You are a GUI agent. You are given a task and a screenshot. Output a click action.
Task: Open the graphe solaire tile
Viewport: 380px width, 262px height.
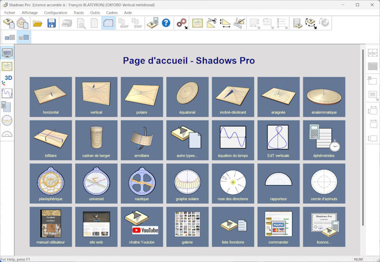[x=187, y=184]
